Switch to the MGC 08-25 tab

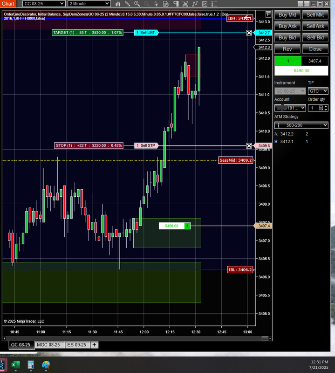(x=48, y=345)
